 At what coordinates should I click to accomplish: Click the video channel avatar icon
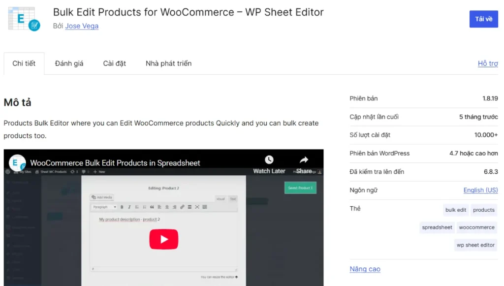17,162
